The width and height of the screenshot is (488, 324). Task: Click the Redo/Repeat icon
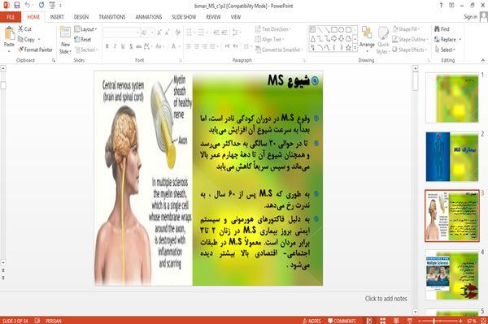[x=41, y=6]
